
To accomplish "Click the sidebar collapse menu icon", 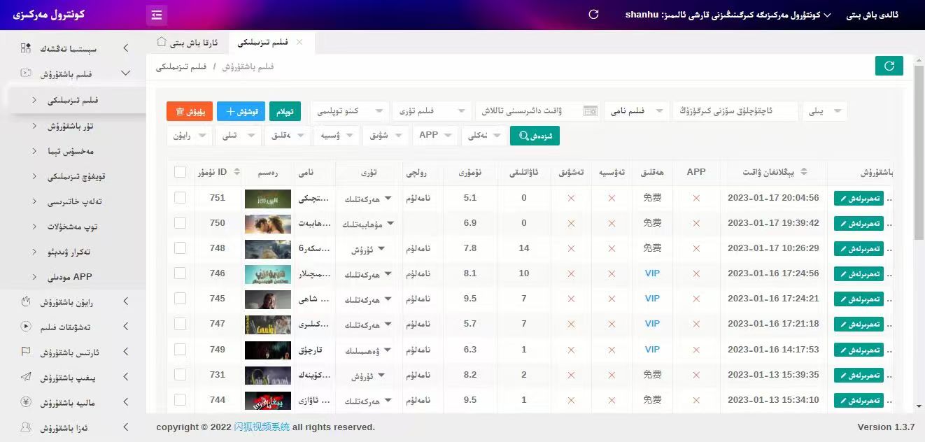I will [156, 15].
